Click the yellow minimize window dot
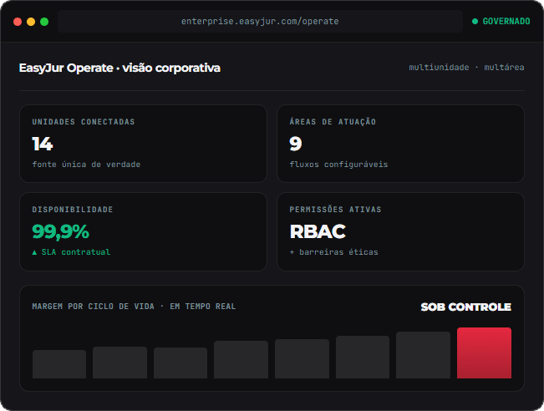The height and width of the screenshot is (411, 544). point(31,22)
